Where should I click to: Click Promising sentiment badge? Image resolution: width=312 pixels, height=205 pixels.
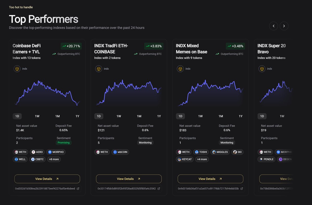pos(64,143)
